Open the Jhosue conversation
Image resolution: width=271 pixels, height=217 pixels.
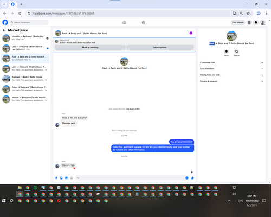click(25, 99)
